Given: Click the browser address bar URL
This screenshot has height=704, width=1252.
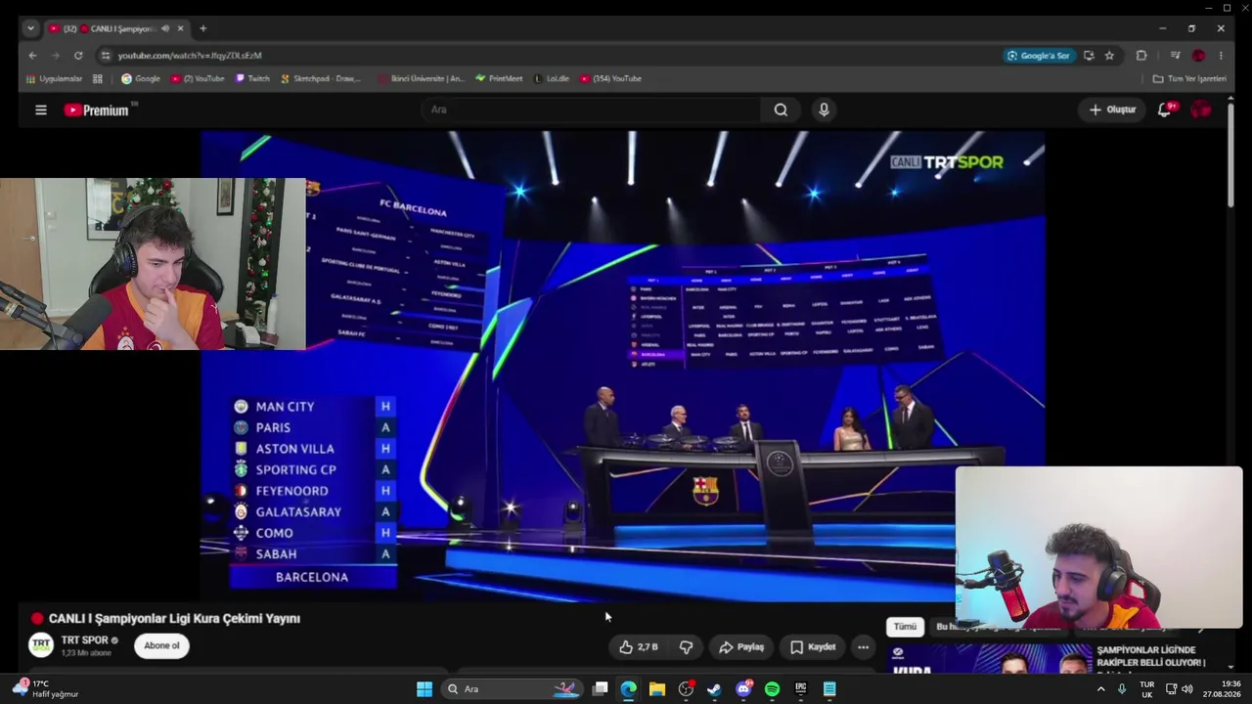Looking at the screenshot, I should coord(190,56).
